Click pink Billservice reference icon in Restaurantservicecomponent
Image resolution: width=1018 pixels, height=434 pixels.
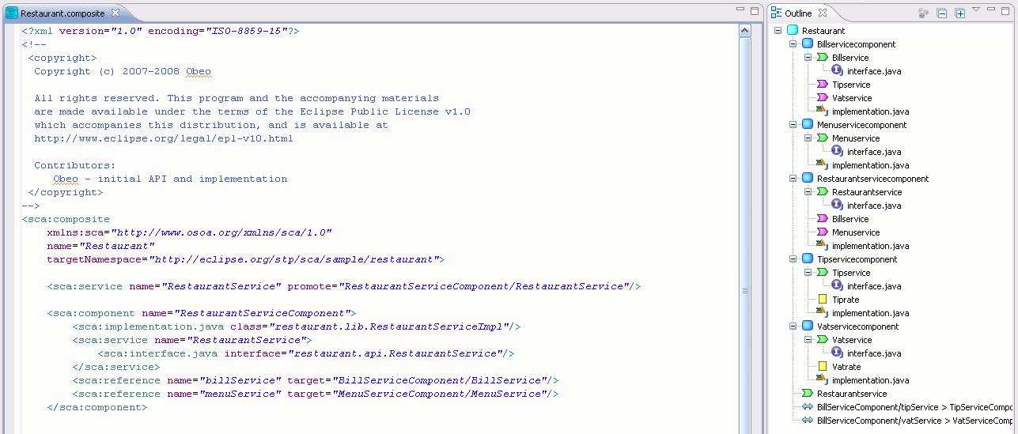[x=822, y=219]
